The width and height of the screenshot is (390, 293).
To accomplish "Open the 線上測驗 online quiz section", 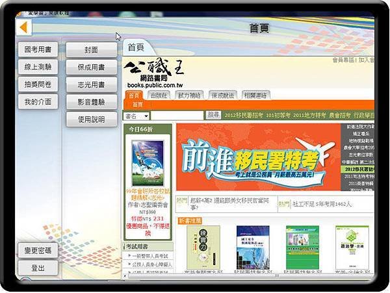I will coord(38,67).
